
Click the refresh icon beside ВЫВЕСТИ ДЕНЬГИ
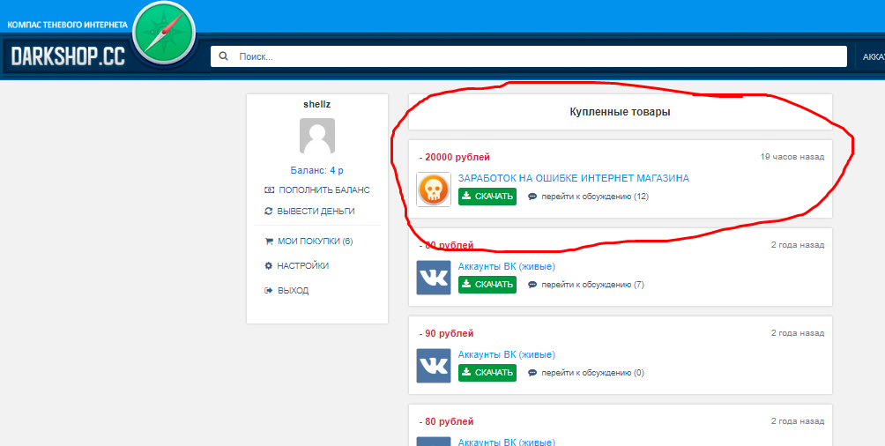[x=269, y=212]
